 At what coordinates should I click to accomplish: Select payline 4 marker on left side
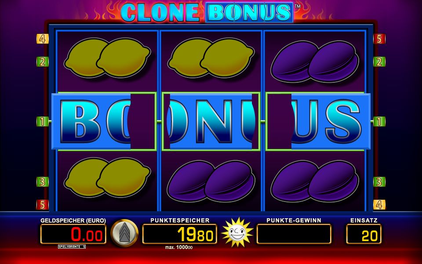tap(43, 39)
